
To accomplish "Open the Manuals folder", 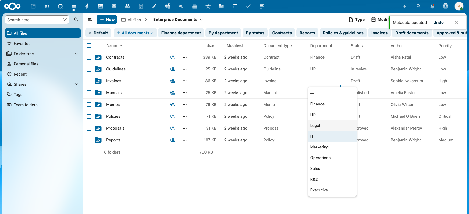I will [x=114, y=93].
